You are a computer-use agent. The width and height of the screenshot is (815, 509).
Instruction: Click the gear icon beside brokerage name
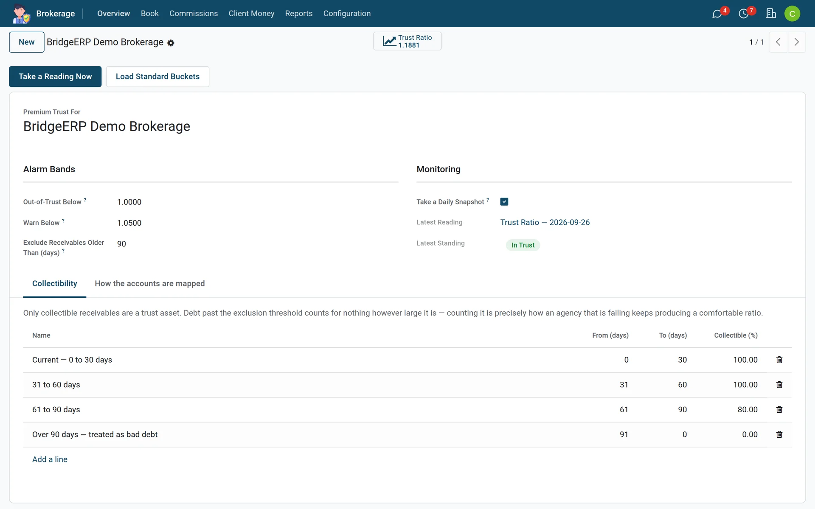(171, 43)
